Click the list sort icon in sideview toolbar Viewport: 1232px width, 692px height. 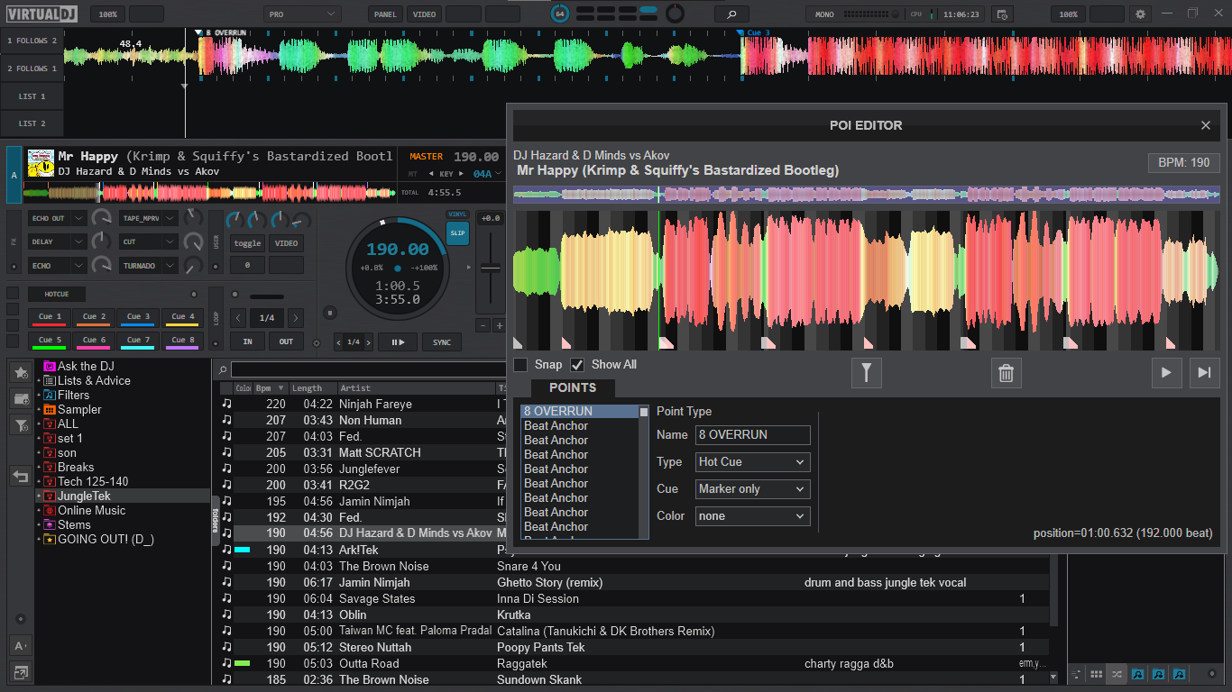pos(1076,674)
